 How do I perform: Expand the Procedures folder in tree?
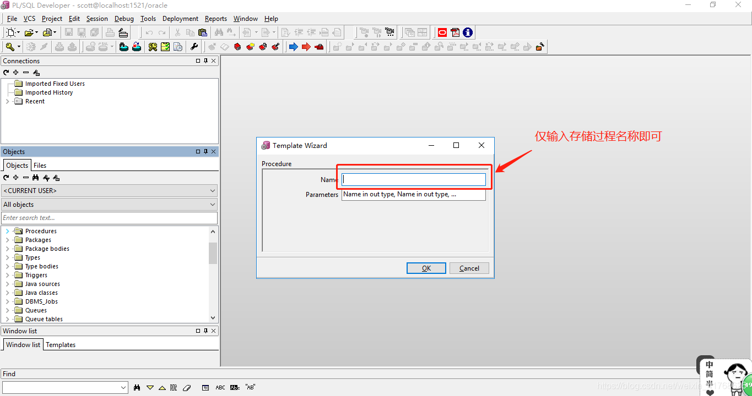(x=7, y=231)
